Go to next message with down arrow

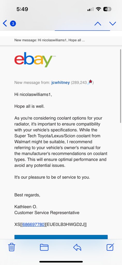pyautogui.click(x=113, y=24)
